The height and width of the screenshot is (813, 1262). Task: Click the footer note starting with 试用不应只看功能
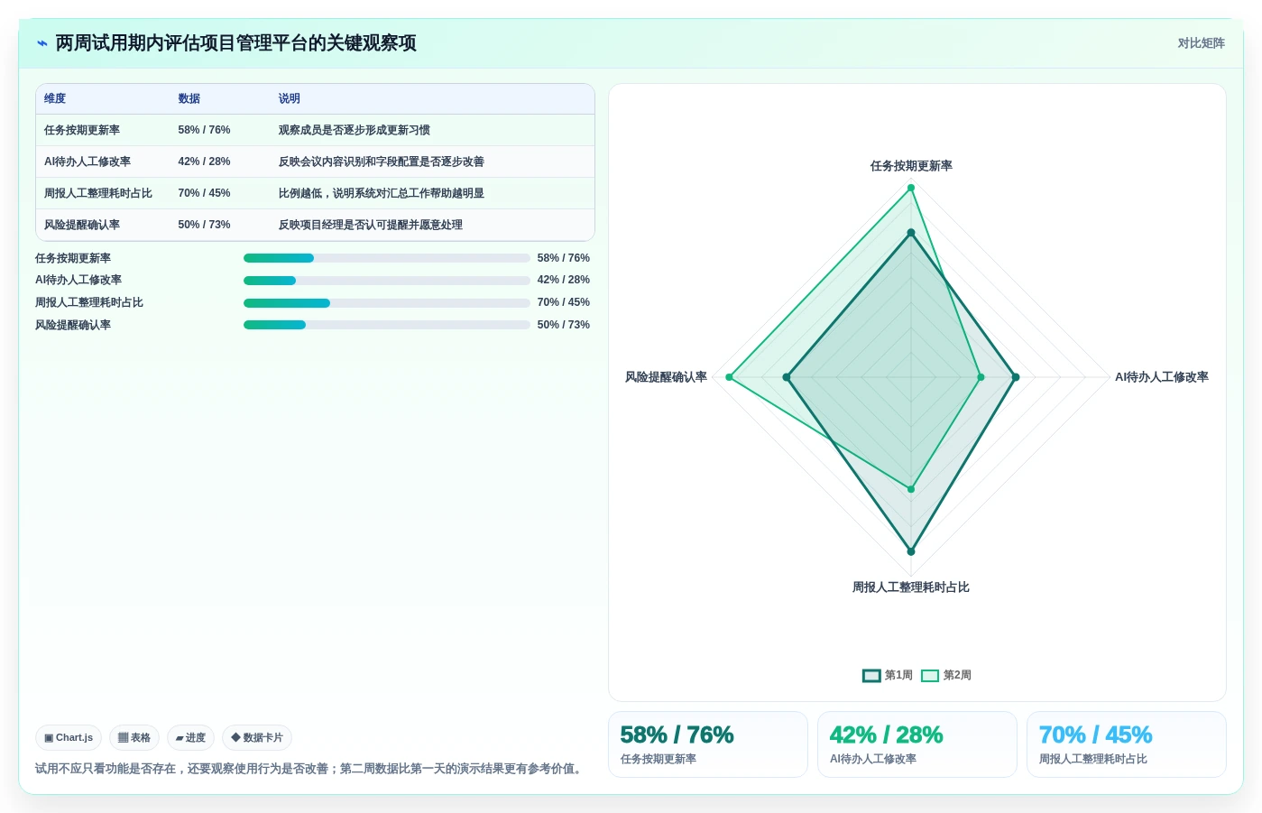(x=310, y=769)
